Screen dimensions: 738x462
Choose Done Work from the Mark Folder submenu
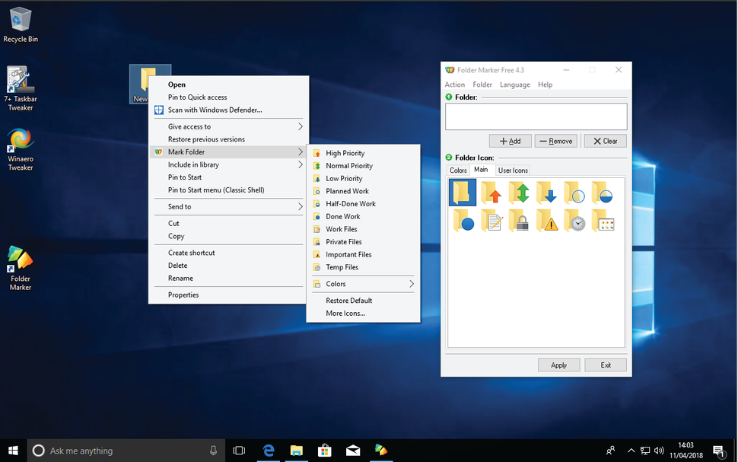tap(342, 216)
